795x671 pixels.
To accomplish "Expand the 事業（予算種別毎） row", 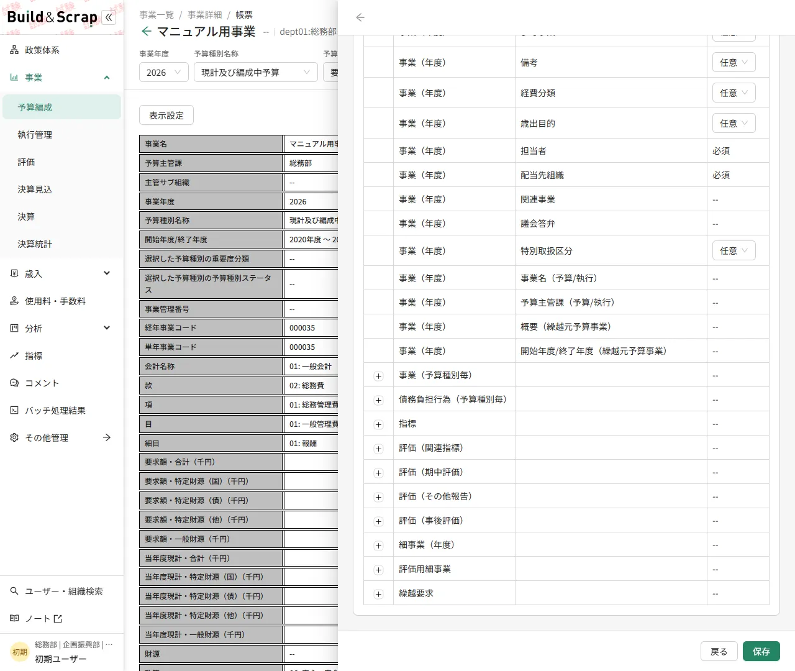I will coord(378,377).
